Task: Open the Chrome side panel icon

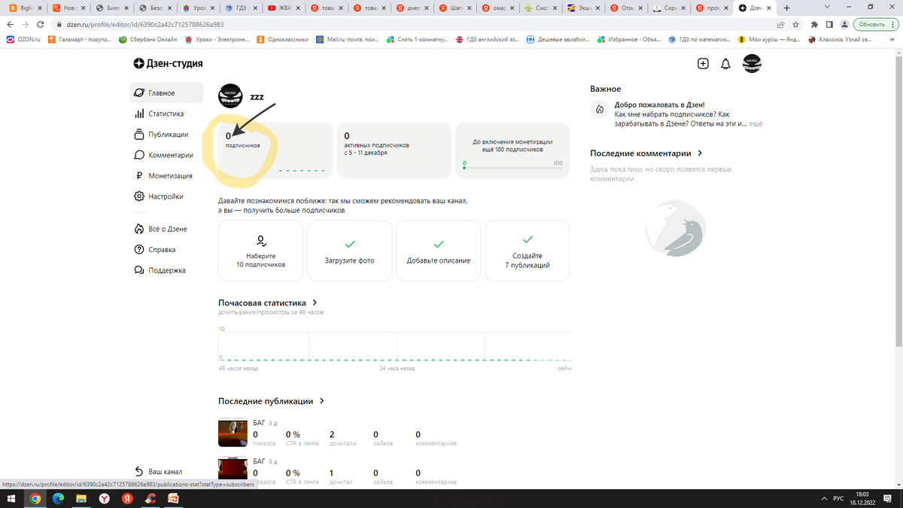Action: tap(829, 24)
